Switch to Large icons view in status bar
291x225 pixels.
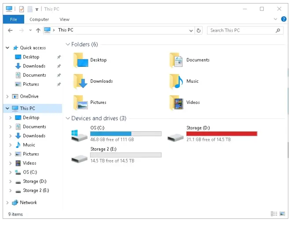point(282,214)
